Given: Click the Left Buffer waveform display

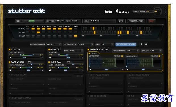Looking at the screenshot, I should [x=106, y=62].
